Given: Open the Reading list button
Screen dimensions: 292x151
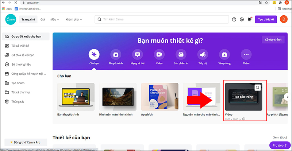Looking at the screenshot, I should 284,9.
